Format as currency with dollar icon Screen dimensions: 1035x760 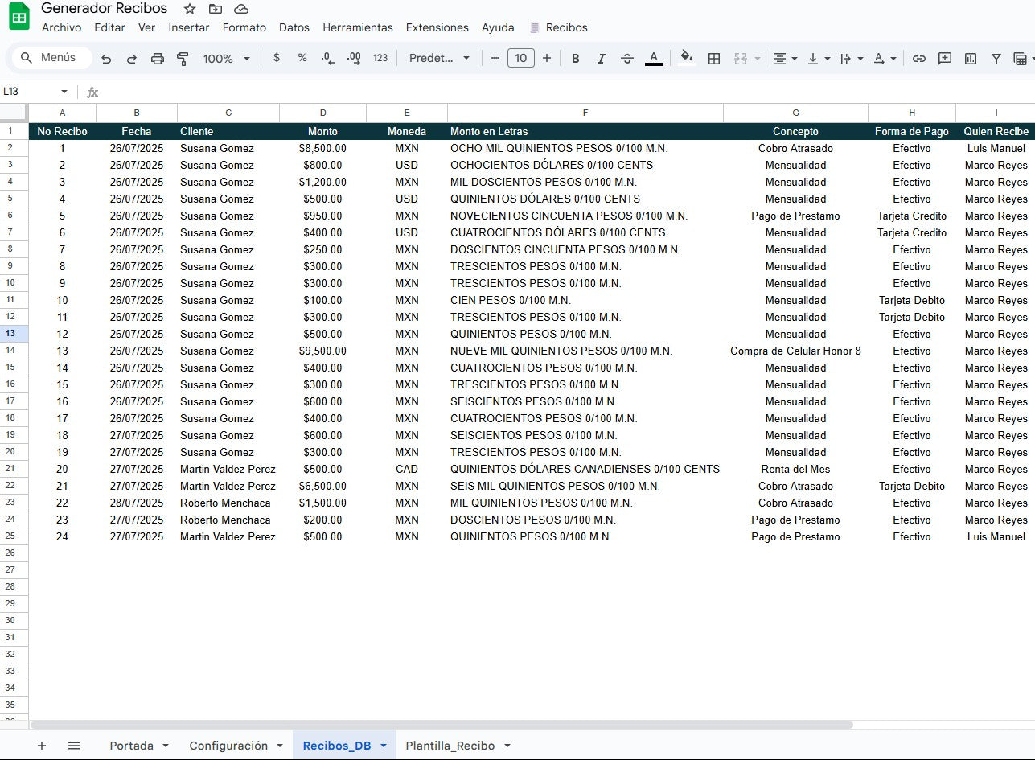coord(277,58)
